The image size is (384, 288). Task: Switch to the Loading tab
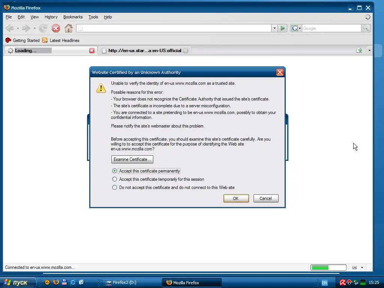[x=51, y=51]
